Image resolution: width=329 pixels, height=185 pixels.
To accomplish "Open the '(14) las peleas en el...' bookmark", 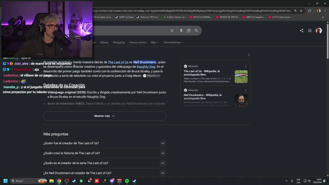I will click(102, 17).
